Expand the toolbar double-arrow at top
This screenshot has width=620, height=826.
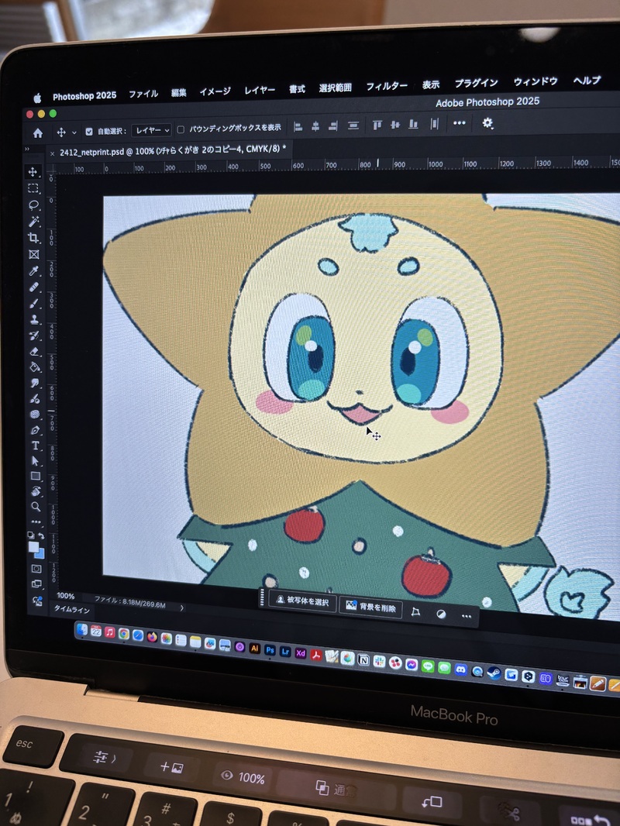tap(27, 150)
